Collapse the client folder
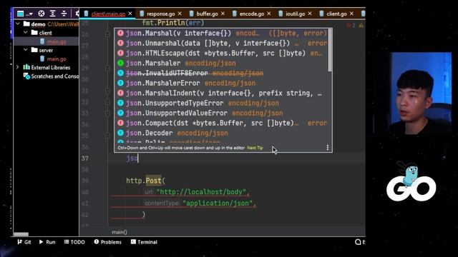 26,33
